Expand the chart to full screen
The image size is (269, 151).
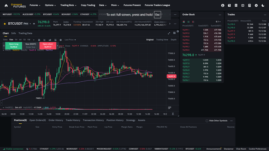point(169,33)
